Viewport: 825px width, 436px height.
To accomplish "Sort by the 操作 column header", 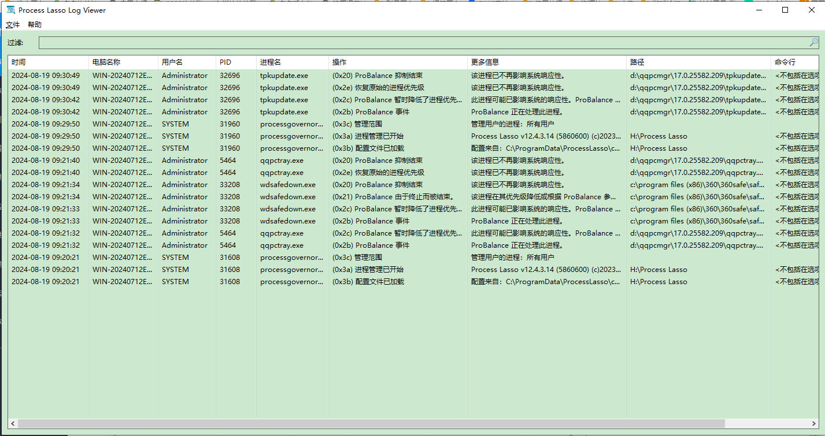I will click(x=339, y=62).
